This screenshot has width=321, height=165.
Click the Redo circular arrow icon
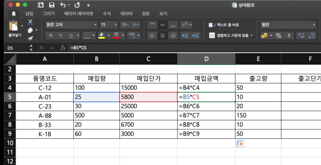click(77, 5)
